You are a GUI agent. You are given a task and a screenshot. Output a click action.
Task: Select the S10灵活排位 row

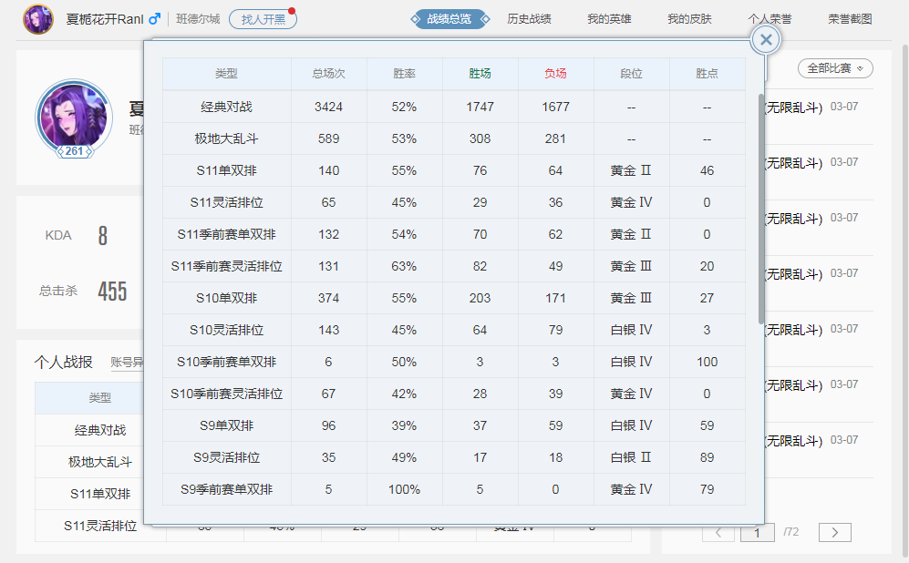[454, 330]
